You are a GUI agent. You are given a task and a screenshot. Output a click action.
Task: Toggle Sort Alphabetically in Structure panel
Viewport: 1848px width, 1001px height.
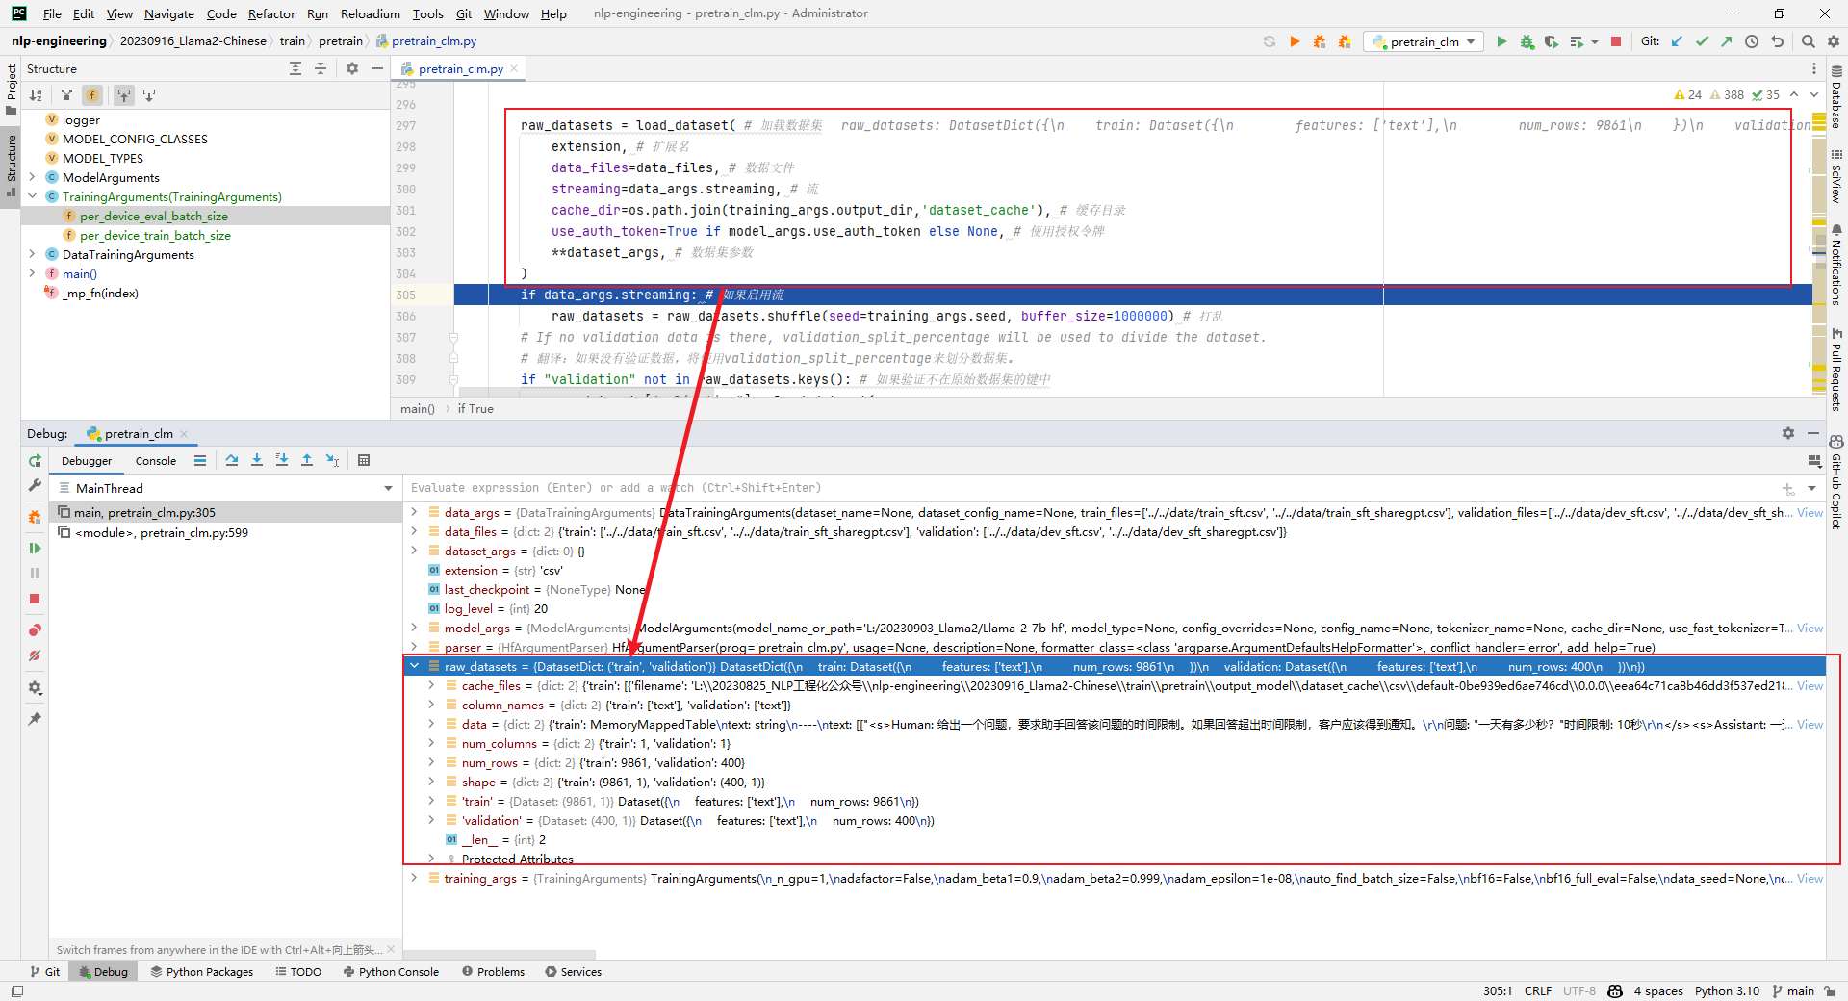(x=36, y=95)
